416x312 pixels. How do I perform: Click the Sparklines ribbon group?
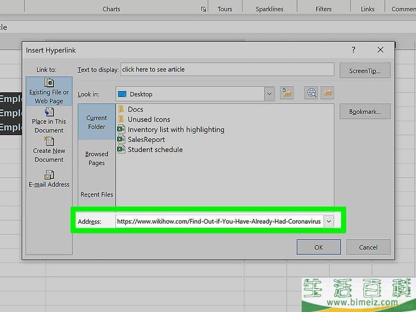[x=270, y=9]
